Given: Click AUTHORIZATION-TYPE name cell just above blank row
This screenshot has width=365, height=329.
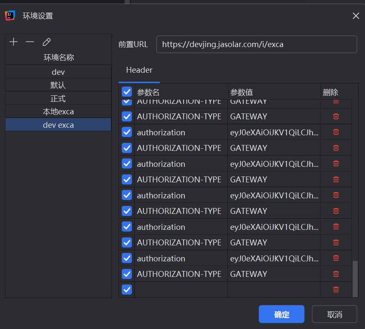Looking at the screenshot, I should point(181,274).
